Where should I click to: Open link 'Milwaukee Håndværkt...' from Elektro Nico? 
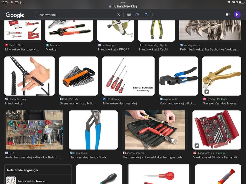pyautogui.click(x=22, y=49)
